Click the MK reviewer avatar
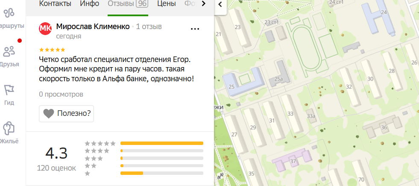Image resolution: width=419 pixels, height=186 pixels. pyautogui.click(x=45, y=28)
